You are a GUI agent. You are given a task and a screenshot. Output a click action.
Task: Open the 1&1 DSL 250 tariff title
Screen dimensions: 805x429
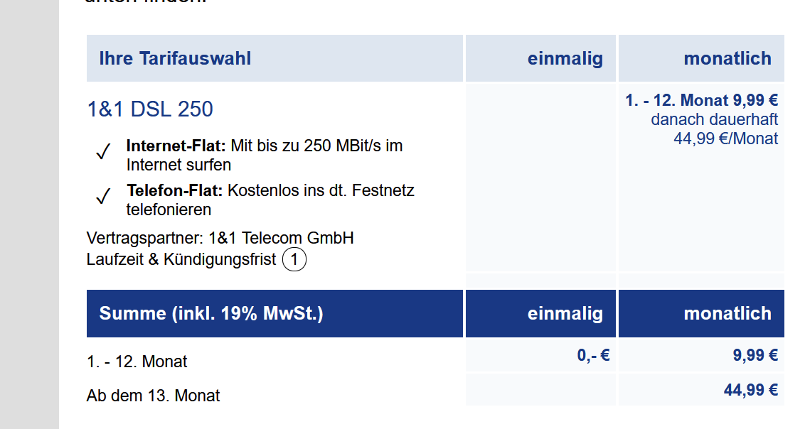click(x=150, y=109)
